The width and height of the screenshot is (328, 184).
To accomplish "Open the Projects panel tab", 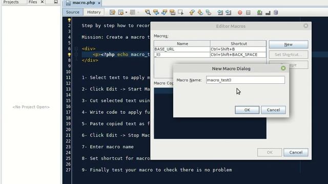I will pyautogui.click(x=11, y=2).
